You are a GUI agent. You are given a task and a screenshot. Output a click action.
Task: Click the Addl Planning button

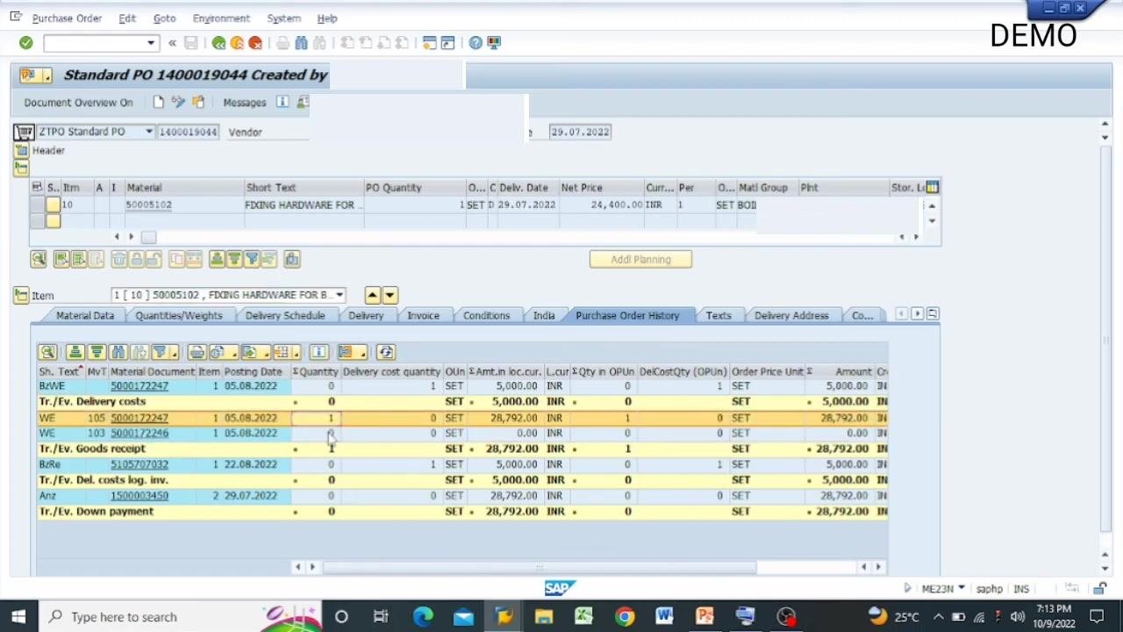640,259
